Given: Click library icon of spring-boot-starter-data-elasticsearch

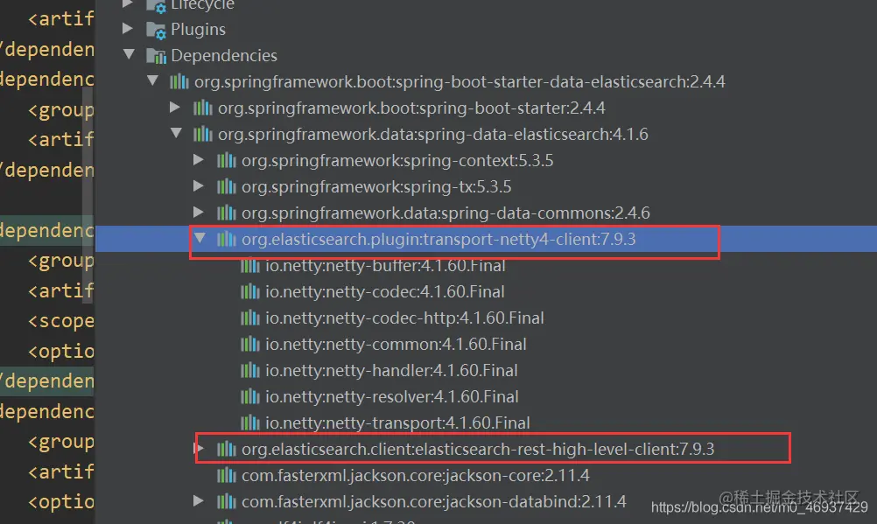Looking at the screenshot, I should [x=179, y=81].
